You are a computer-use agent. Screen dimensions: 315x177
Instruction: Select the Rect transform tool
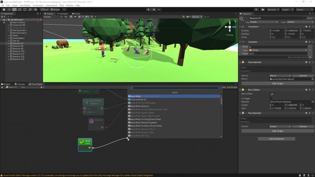click(25, 10)
